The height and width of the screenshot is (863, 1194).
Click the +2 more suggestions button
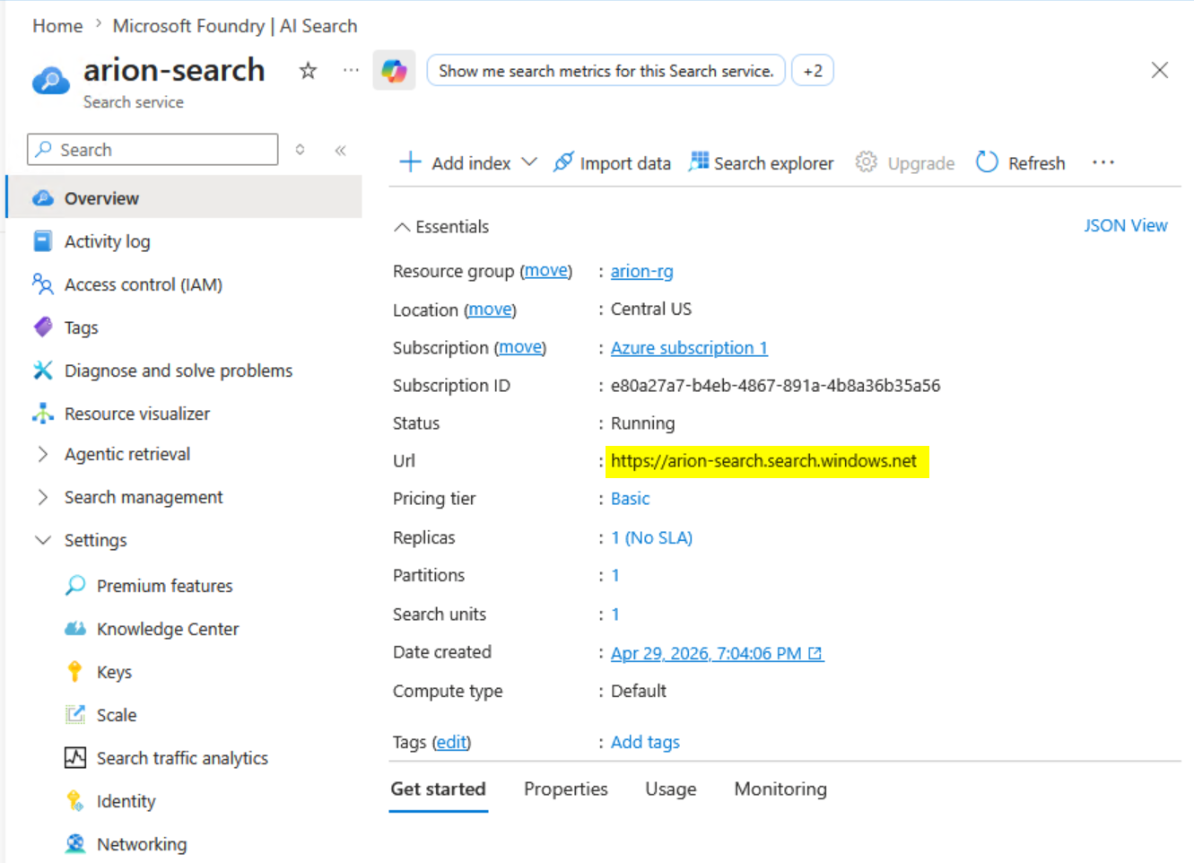coord(813,71)
